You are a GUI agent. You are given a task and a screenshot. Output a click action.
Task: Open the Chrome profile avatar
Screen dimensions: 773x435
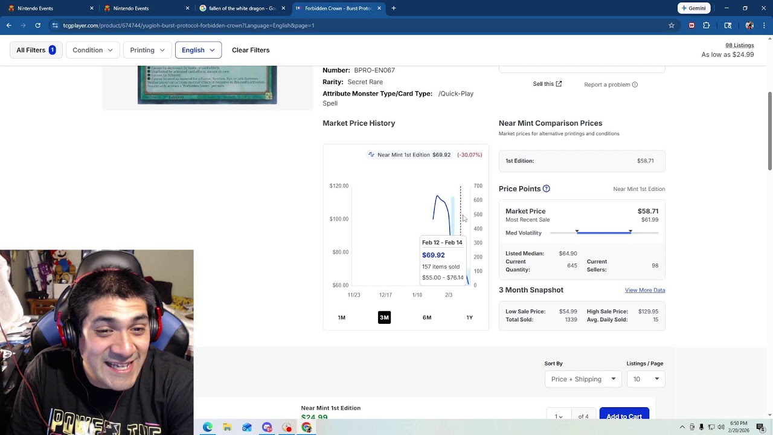click(749, 25)
